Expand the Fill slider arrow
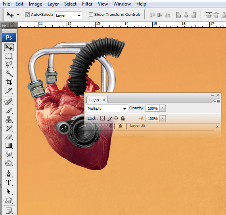The image size is (226, 215). tap(163, 118)
